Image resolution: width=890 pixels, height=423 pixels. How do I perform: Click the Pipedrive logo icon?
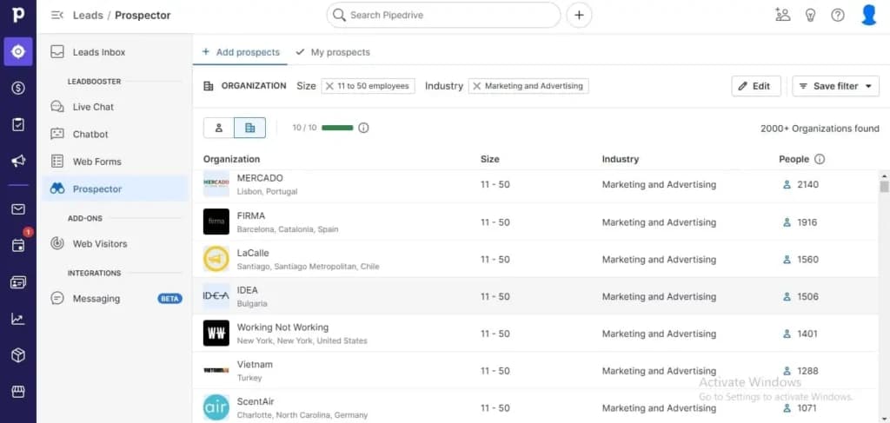(18, 15)
